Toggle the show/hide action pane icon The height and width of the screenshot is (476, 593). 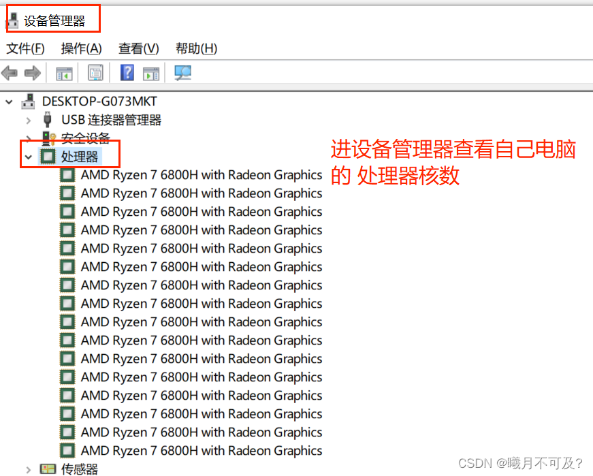pos(151,74)
